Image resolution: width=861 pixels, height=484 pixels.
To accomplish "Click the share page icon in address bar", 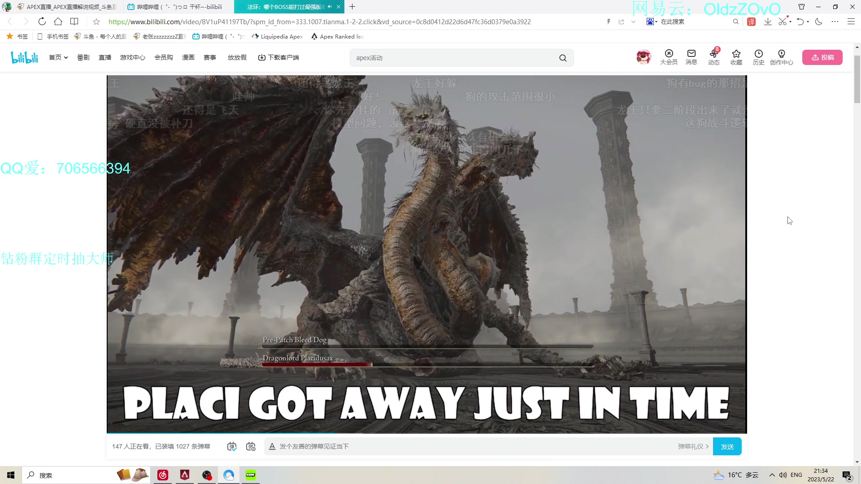I will (621, 22).
